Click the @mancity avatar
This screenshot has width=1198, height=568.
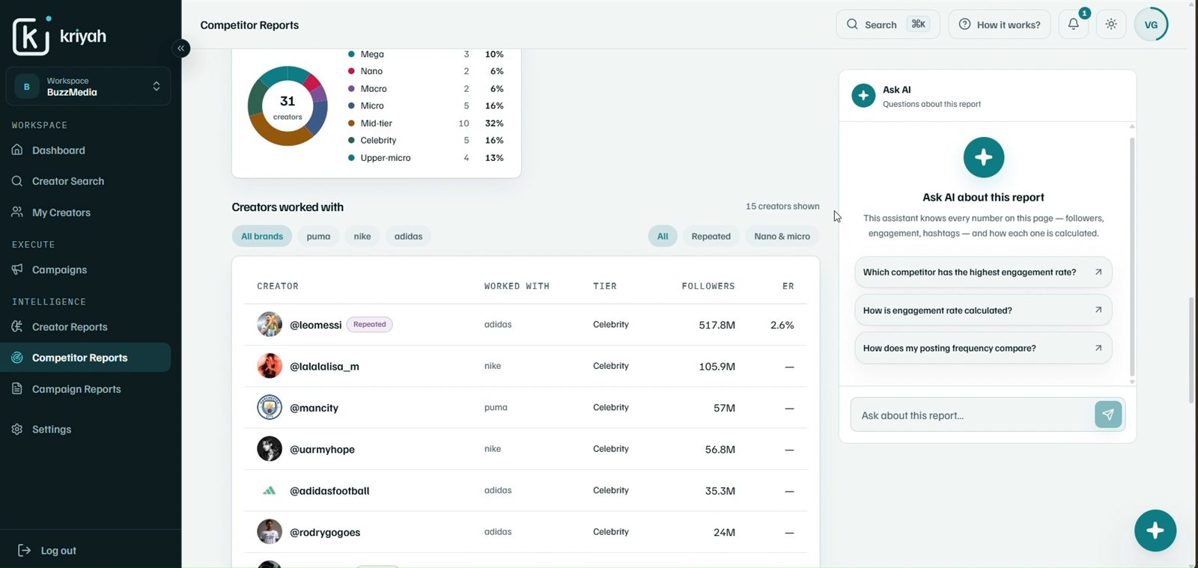tap(270, 408)
